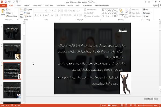Decrease font size
This screenshot has width=161, height=107.
coord(55,10)
